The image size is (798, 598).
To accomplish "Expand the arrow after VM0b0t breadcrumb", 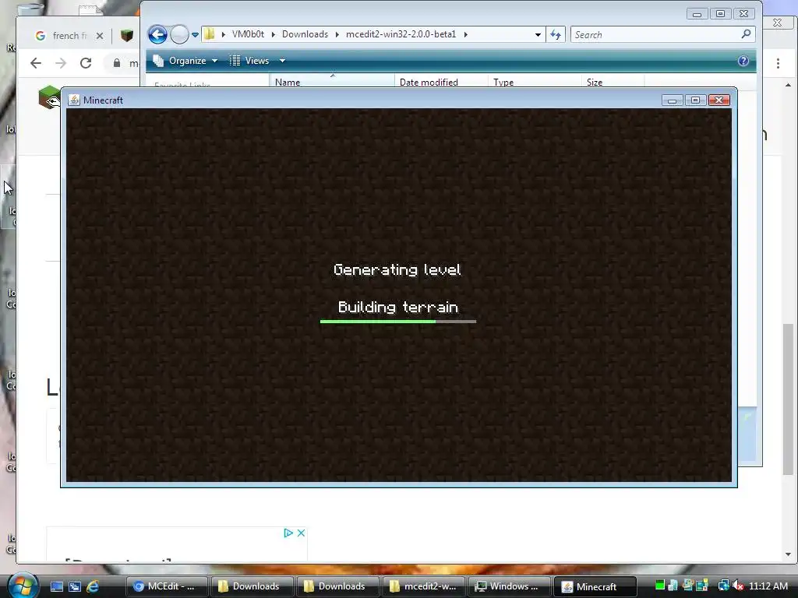I will tap(274, 34).
